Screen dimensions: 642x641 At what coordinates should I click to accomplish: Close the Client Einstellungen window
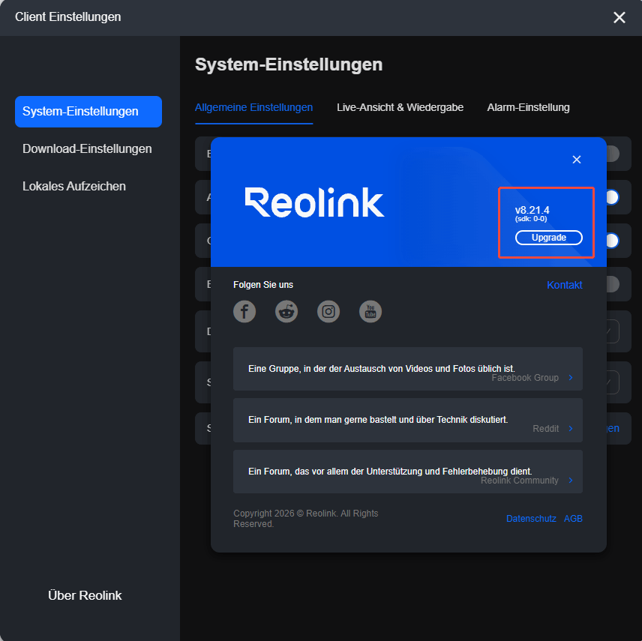click(619, 17)
